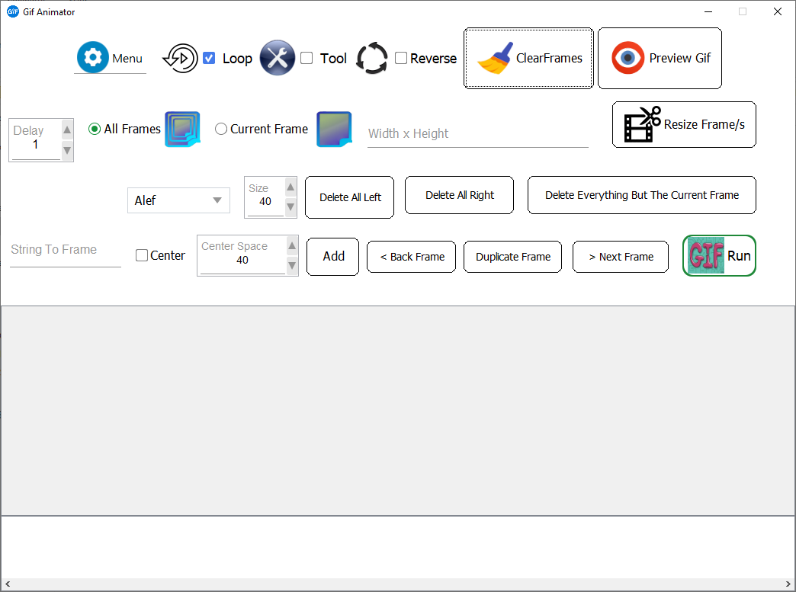Increase font Size with the up arrow
Image resolution: width=796 pixels, height=592 pixels.
pos(290,187)
